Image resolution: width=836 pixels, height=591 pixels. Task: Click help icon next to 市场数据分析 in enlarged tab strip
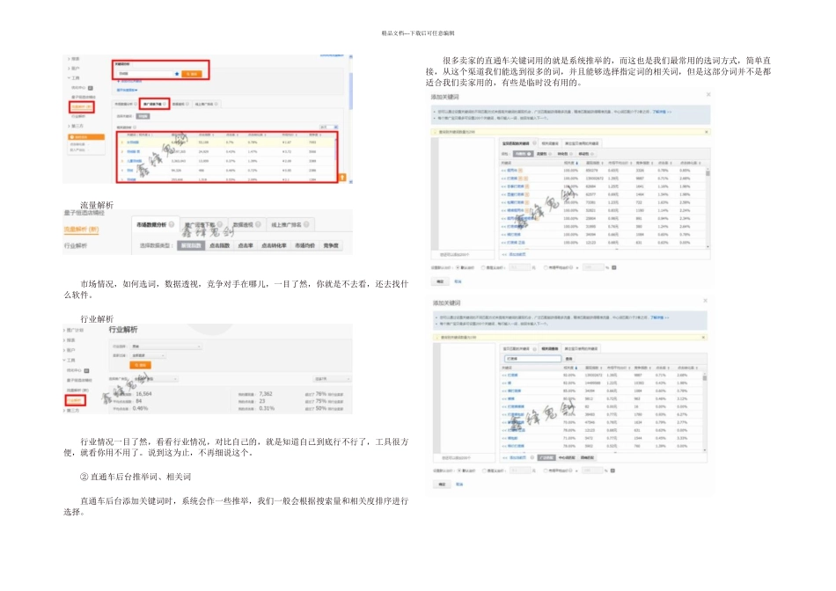(x=171, y=224)
